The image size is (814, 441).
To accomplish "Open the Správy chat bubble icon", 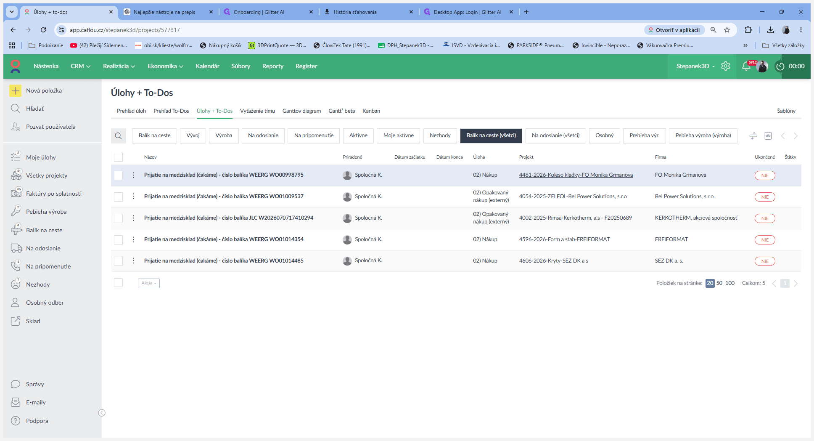I will click(16, 384).
